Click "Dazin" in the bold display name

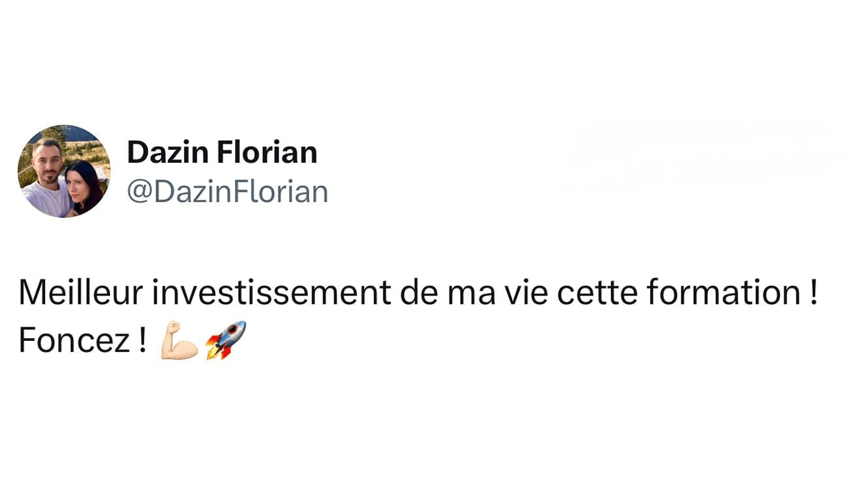pyautogui.click(x=167, y=153)
